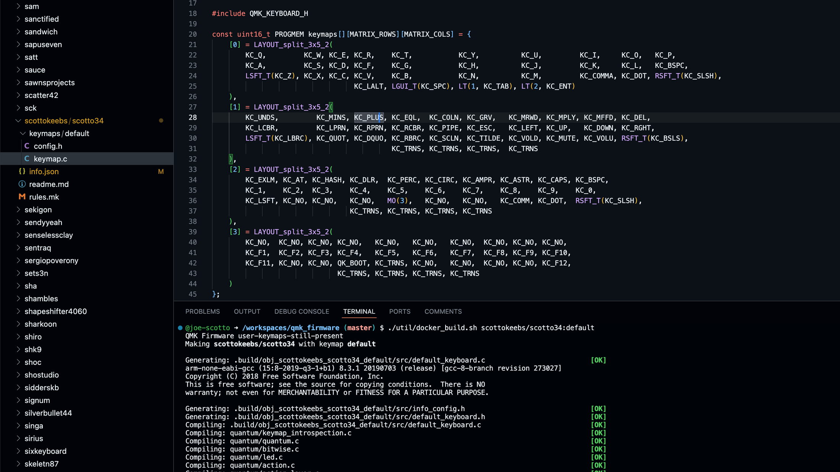This screenshot has height=472, width=840.
Task: Collapse the scottokeebs/scotto34 folder
Action: (x=18, y=120)
